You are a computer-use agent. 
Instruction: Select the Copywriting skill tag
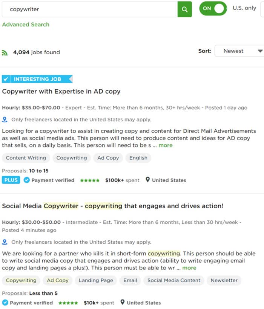(x=72, y=158)
